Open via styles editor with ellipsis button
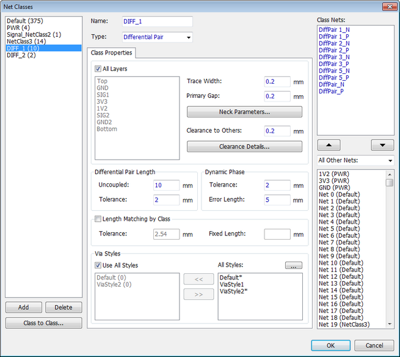 [x=293, y=265]
